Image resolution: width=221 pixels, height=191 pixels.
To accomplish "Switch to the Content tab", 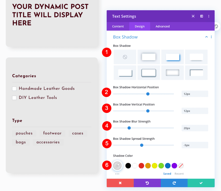I will (x=118, y=26).
